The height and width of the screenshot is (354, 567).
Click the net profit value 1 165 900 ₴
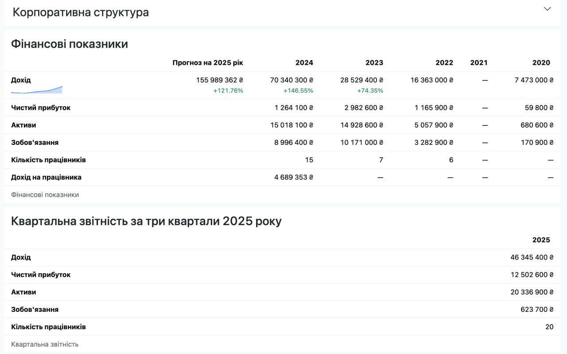pos(434,108)
